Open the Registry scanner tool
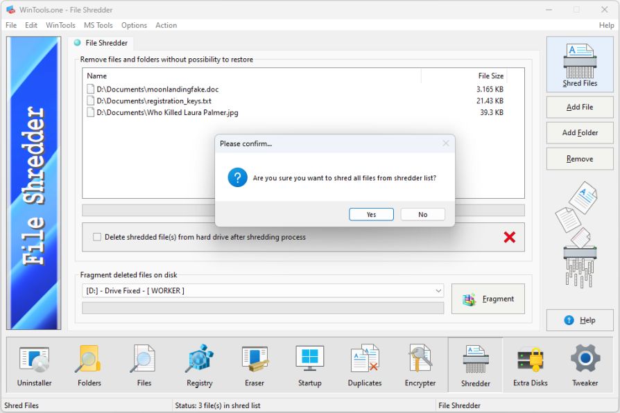The image size is (620, 413). [x=199, y=366]
